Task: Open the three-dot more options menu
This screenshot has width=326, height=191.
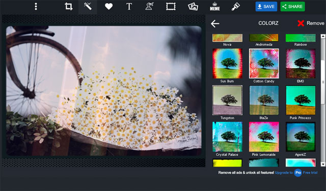Action: tap(36, 7)
